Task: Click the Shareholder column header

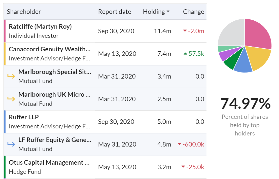Action: (x=24, y=12)
